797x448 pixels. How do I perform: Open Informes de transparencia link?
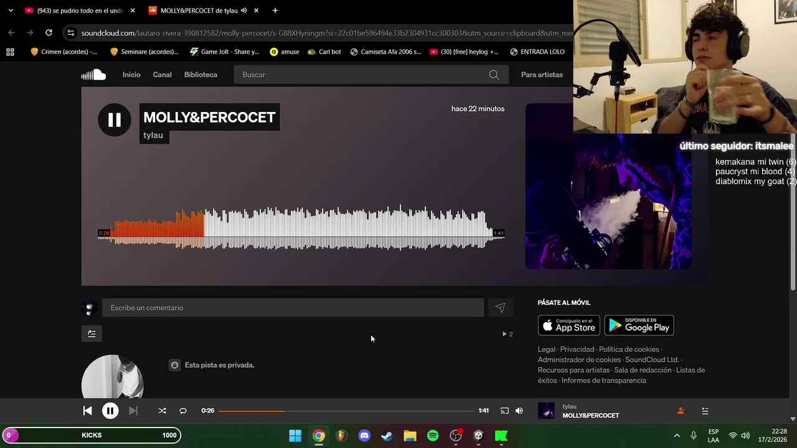pyautogui.click(x=604, y=381)
